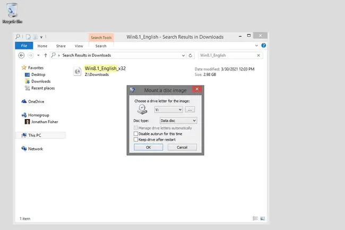Screen dimensions: 345x230
Task: Select Jonathan Fisher under Homegroup
Action: pos(45,122)
